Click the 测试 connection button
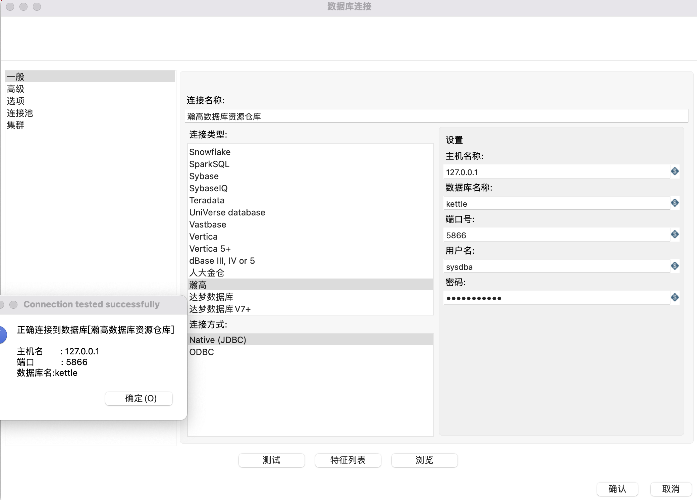This screenshot has height=500, width=697. click(x=271, y=460)
